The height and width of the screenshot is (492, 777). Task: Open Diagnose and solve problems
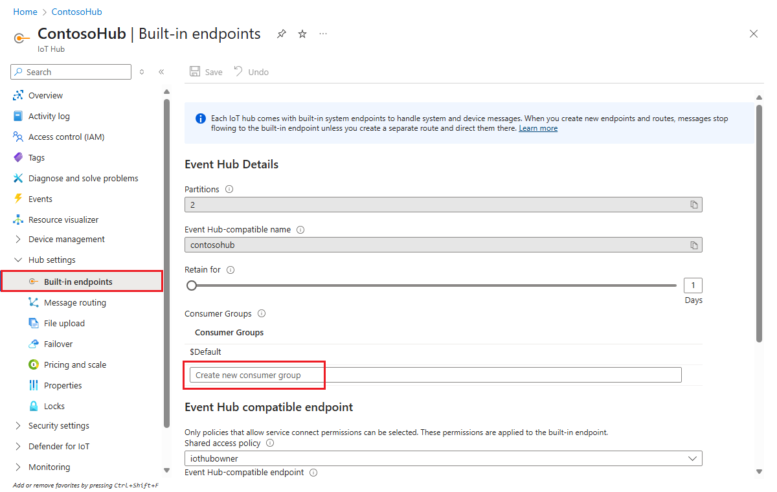pos(84,178)
